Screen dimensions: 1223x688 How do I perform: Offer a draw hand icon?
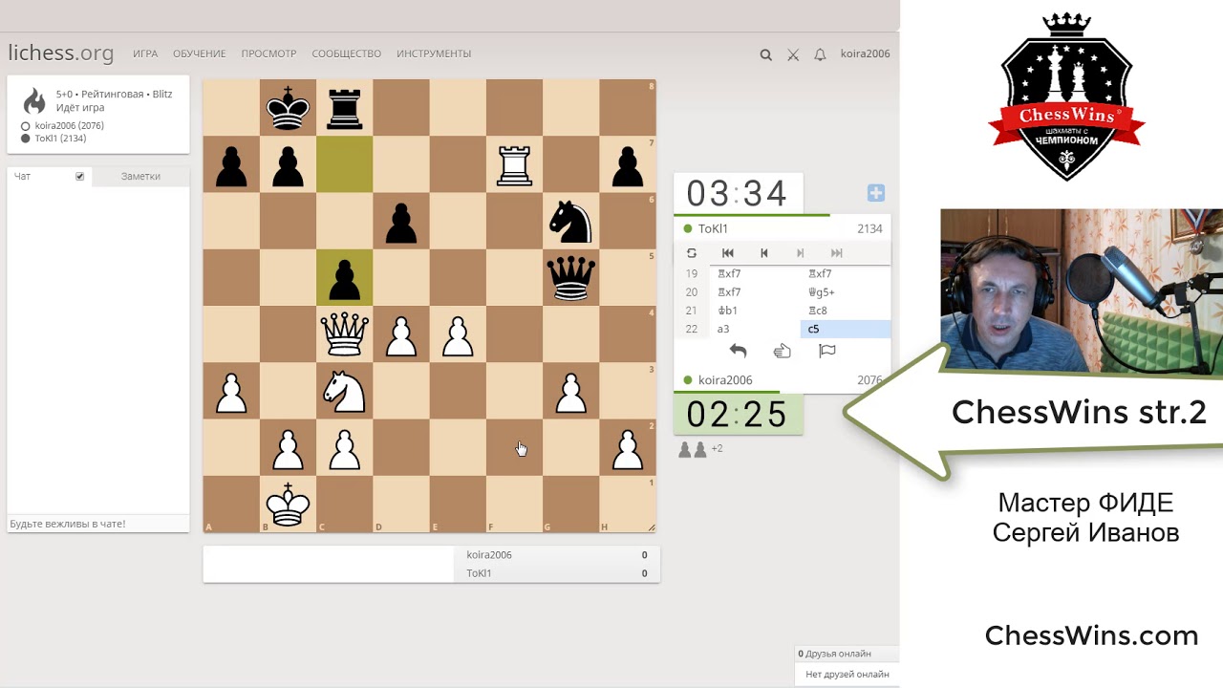tap(783, 351)
